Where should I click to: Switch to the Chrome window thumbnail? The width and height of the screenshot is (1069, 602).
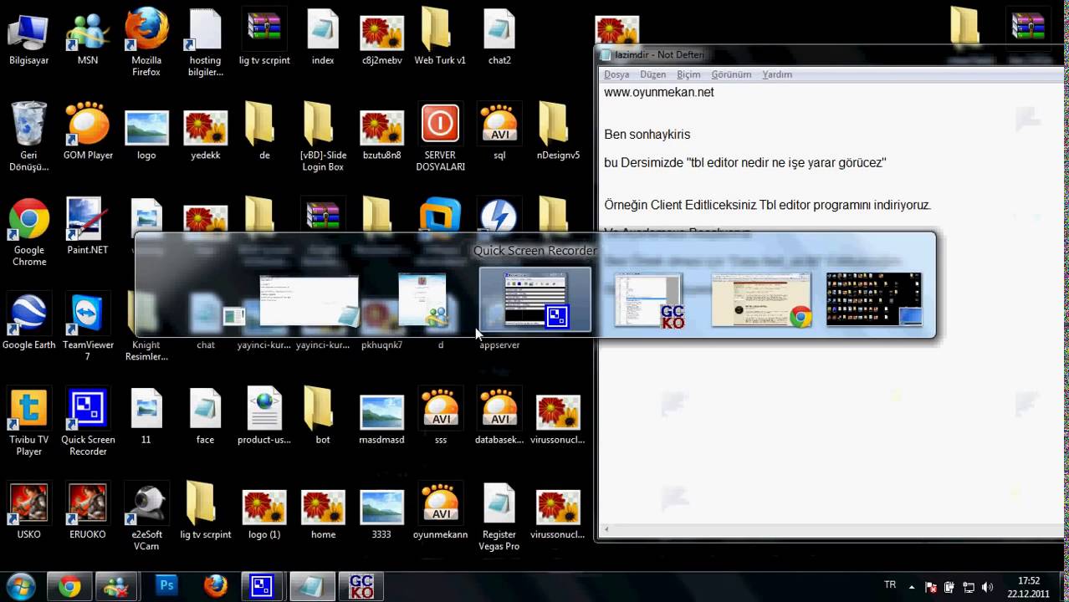761,299
